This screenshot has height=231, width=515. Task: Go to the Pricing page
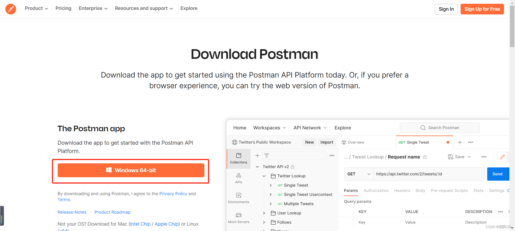coord(63,8)
